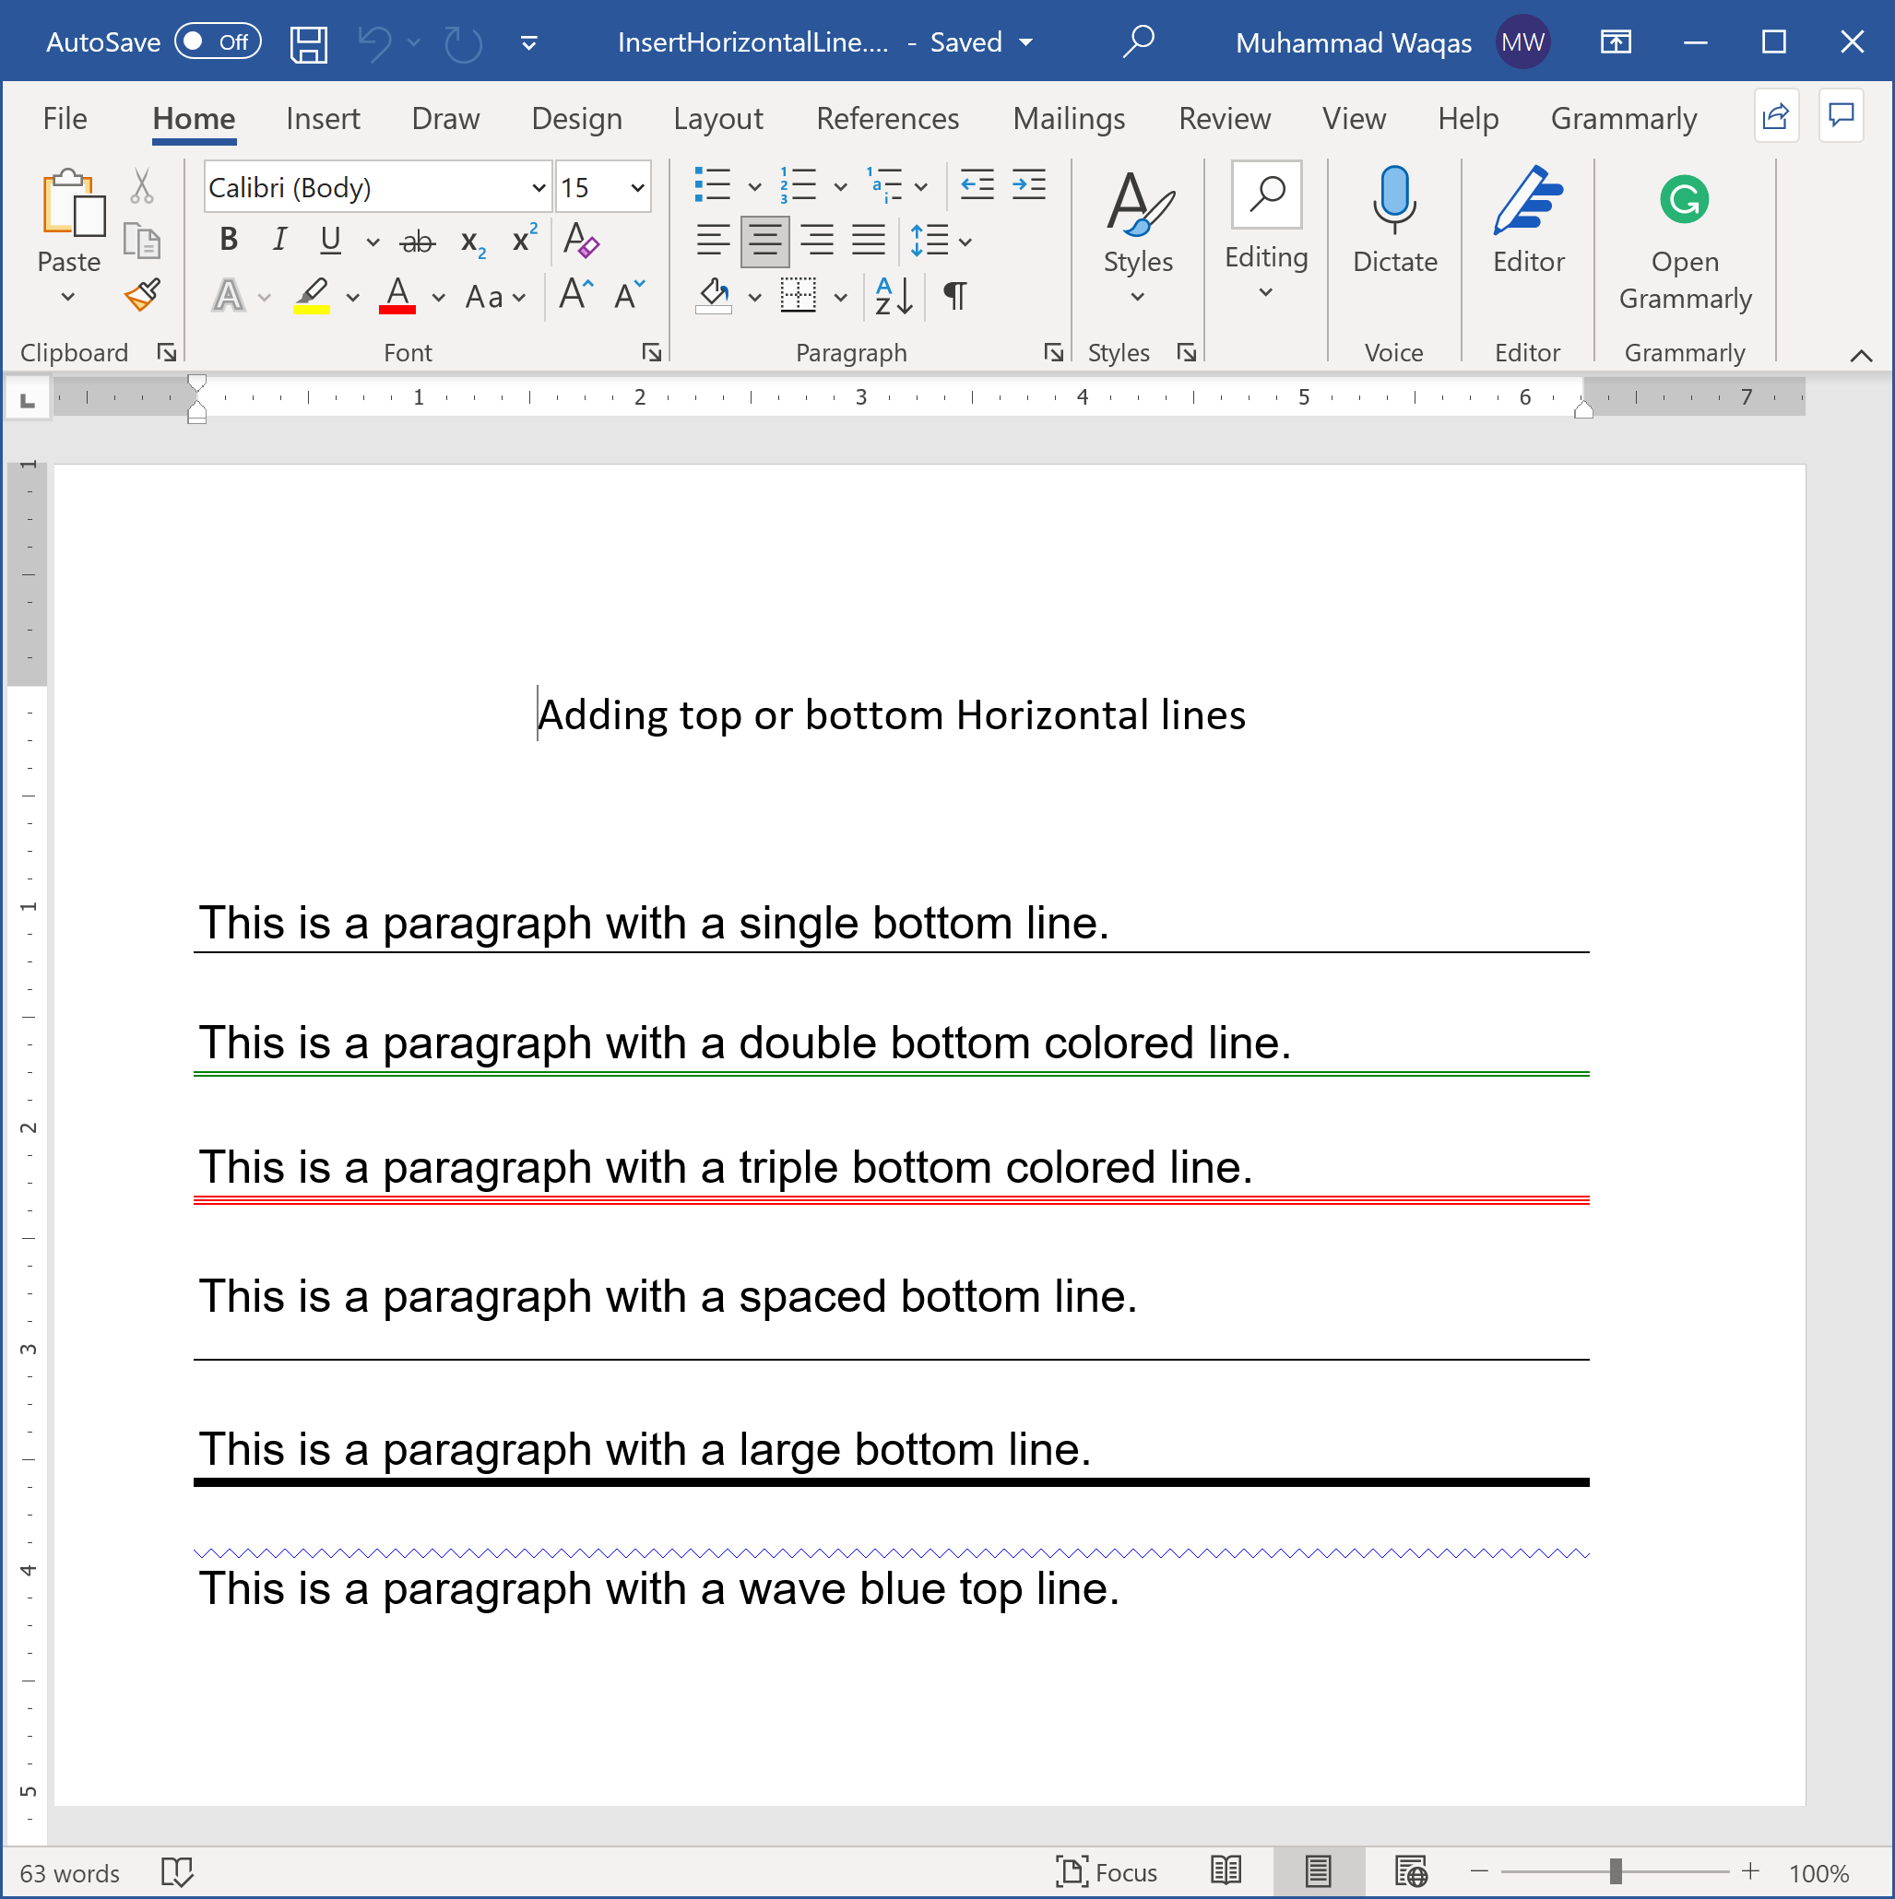This screenshot has height=1899, width=1895.
Task: Click the 63 words count indicator
Action: 70,1872
